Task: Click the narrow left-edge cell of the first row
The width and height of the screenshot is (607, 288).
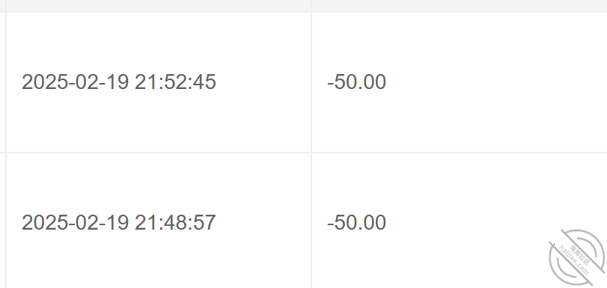Action: point(3,82)
